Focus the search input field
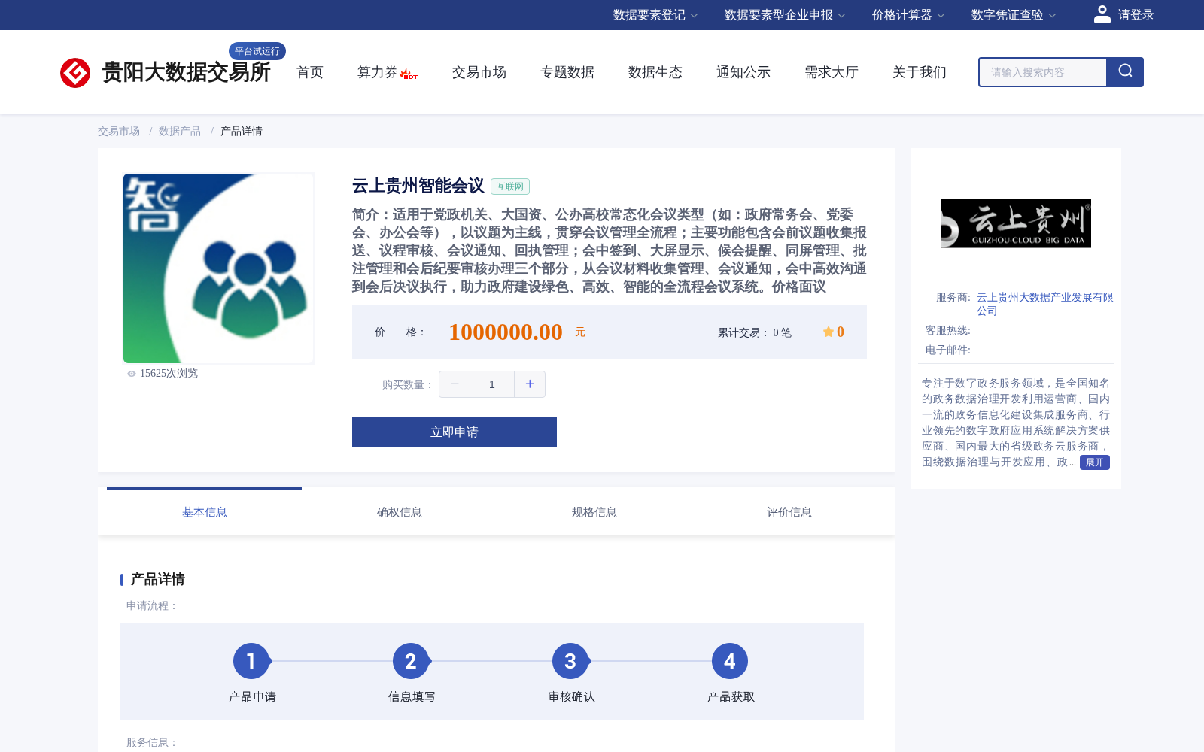Screen dimensions: 1204x752 click(1043, 72)
